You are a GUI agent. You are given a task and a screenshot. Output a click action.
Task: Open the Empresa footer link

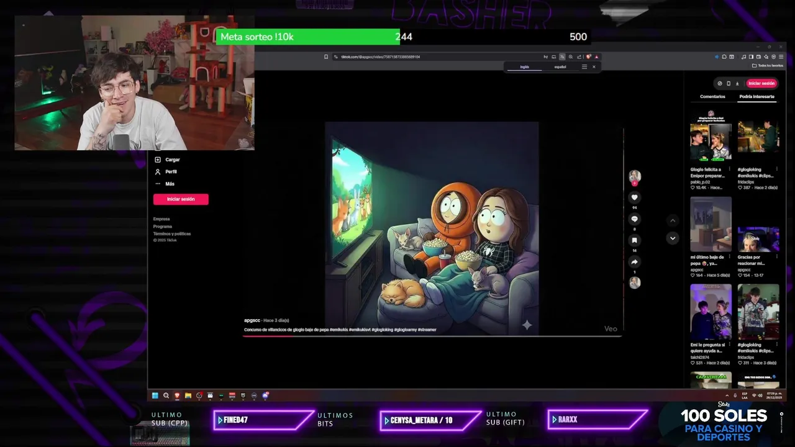click(161, 219)
